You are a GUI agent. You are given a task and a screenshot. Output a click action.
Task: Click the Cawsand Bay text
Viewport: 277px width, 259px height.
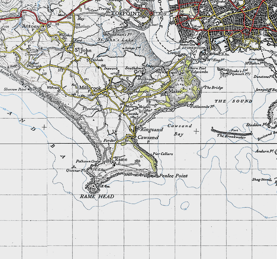pos(179,130)
